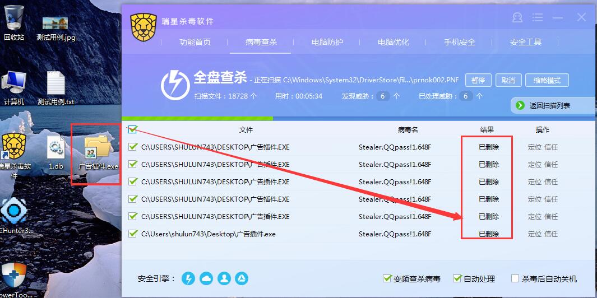The image size is (597, 298).
Task: Select the 1.db desktop file
Action: [x=56, y=153]
